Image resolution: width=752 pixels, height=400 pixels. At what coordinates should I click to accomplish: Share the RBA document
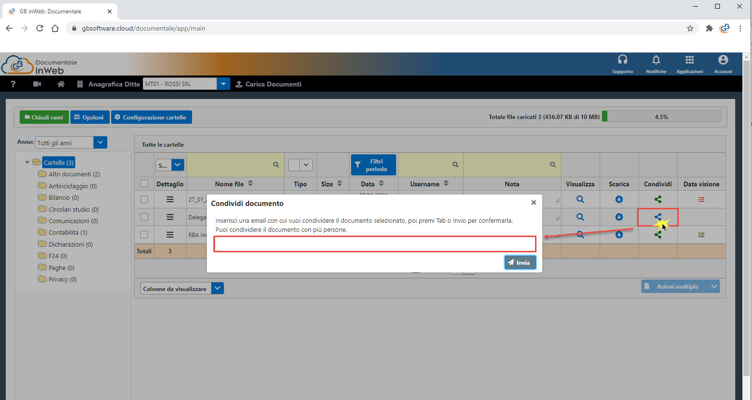(x=658, y=235)
